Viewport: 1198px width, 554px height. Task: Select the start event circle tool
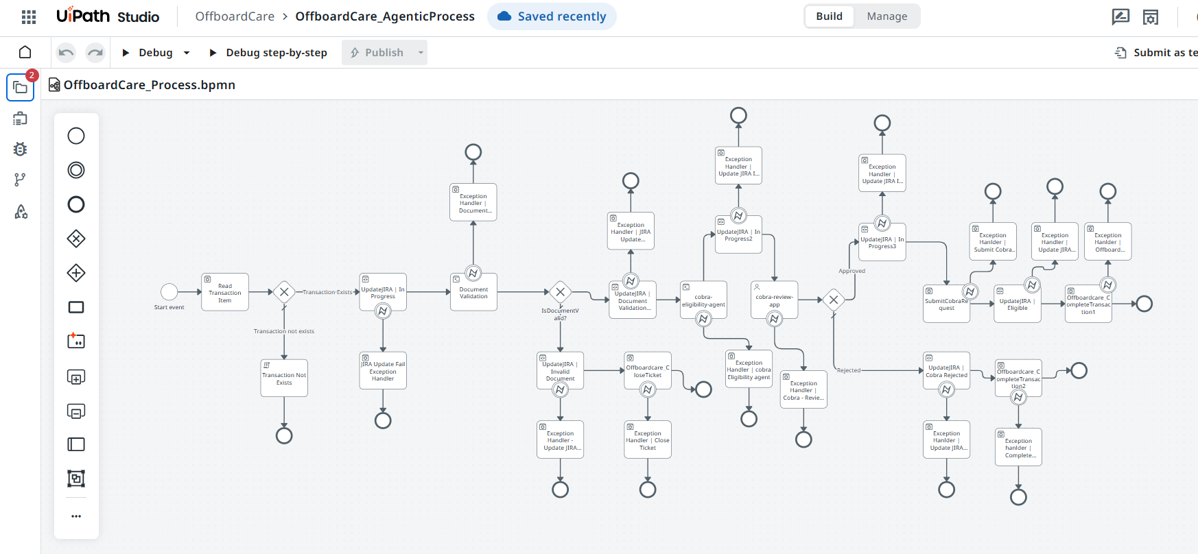[x=76, y=136]
